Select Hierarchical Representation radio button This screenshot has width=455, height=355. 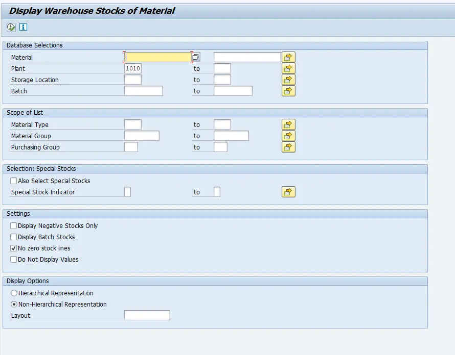(14, 293)
